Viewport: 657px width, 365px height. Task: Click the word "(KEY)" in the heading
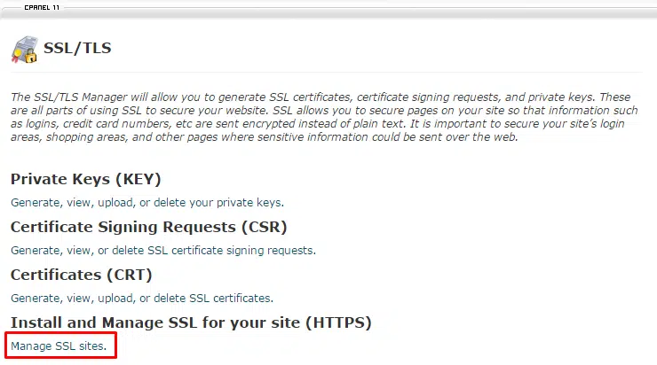[133, 179]
